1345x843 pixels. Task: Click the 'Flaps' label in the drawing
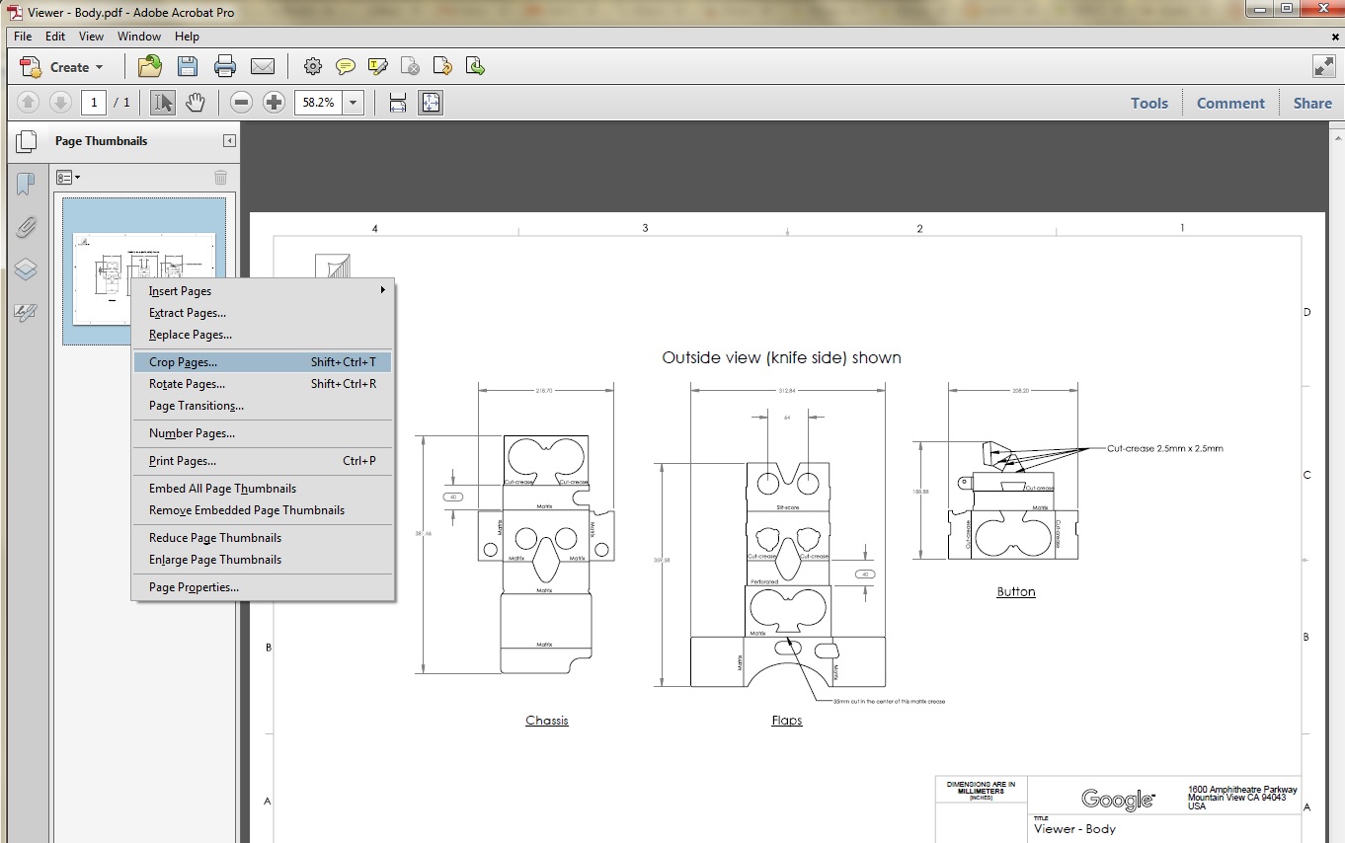787,721
